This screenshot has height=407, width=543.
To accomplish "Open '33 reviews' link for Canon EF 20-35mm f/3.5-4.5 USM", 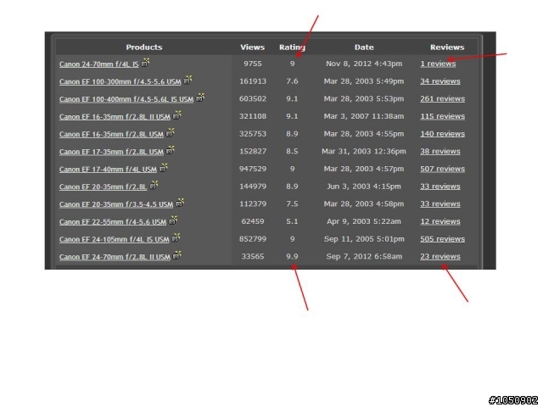I will pos(440,203).
